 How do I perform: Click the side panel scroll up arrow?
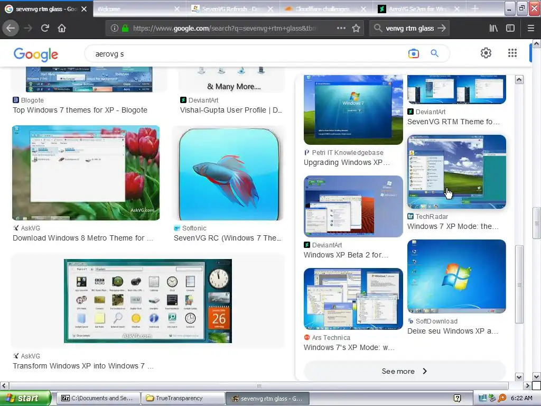point(519,80)
